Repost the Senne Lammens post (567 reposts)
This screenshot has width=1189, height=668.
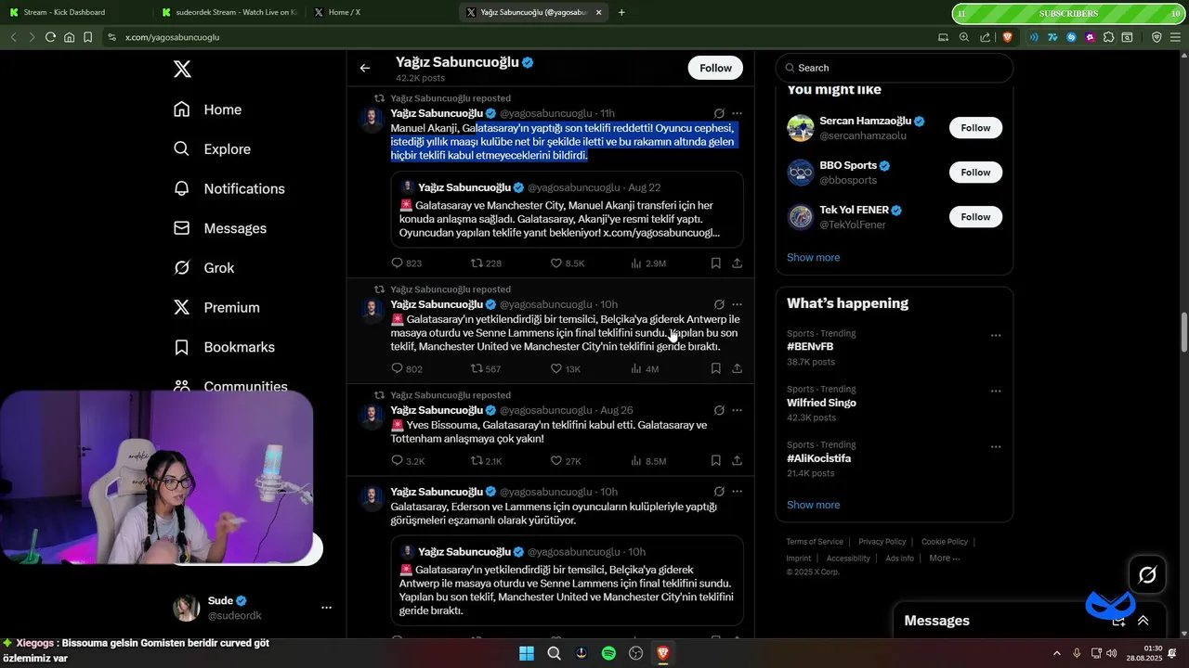click(486, 368)
